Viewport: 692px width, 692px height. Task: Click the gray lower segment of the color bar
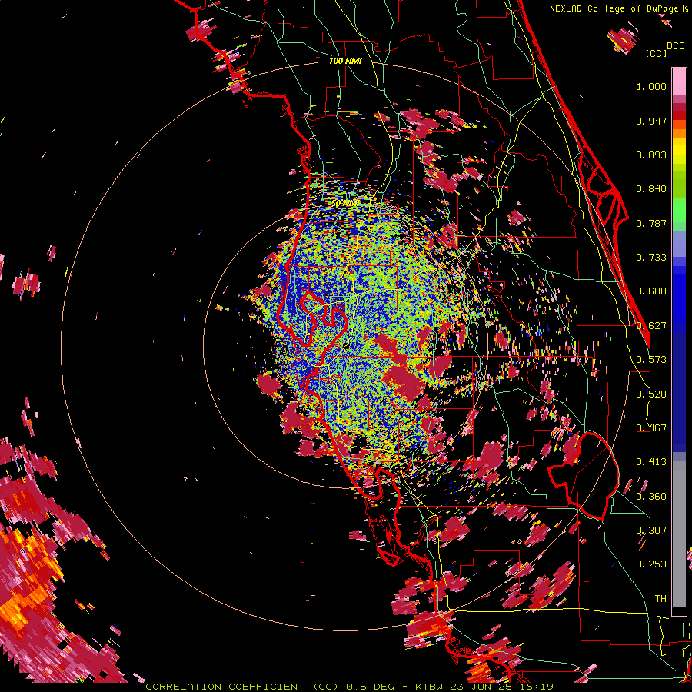679,534
